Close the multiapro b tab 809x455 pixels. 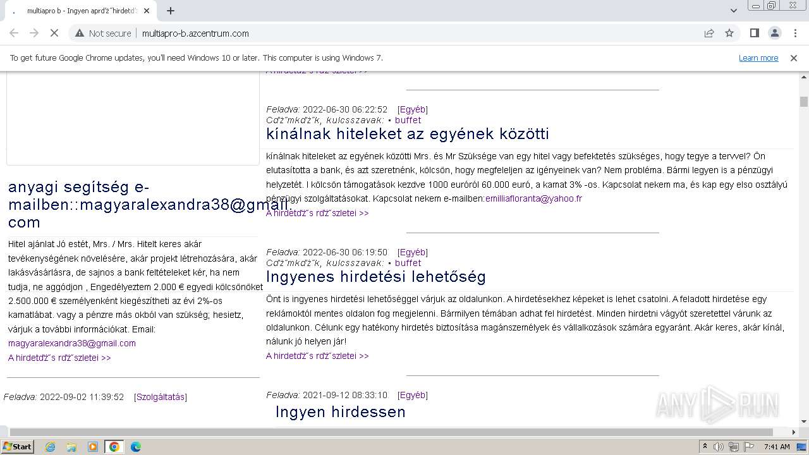click(147, 11)
